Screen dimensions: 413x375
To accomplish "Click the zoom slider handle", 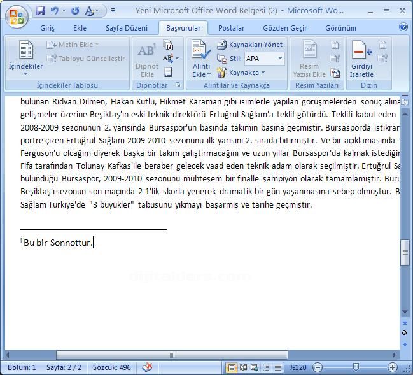I will point(355,367).
